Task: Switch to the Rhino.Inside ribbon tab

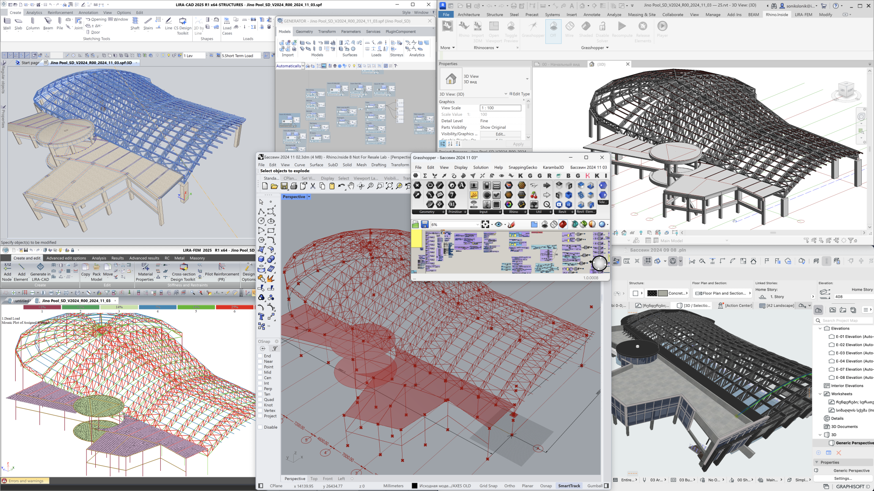Action: pos(777,14)
